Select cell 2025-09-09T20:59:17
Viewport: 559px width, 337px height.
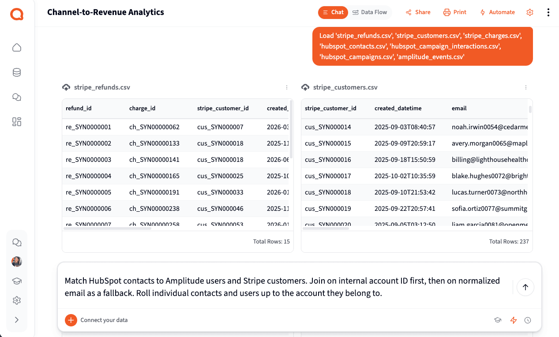click(x=405, y=143)
